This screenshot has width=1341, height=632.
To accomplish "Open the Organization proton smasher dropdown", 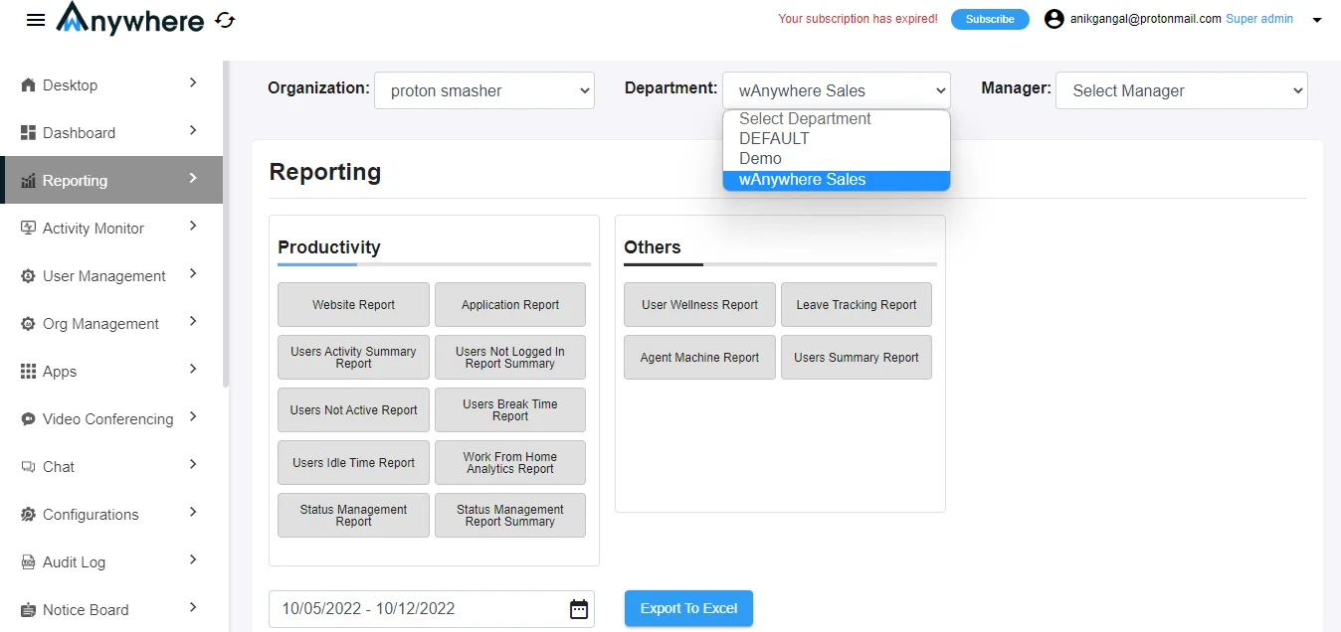I will (484, 90).
